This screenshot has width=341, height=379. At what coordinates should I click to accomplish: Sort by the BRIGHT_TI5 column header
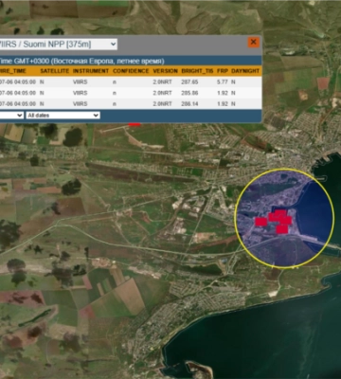pos(197,71)
